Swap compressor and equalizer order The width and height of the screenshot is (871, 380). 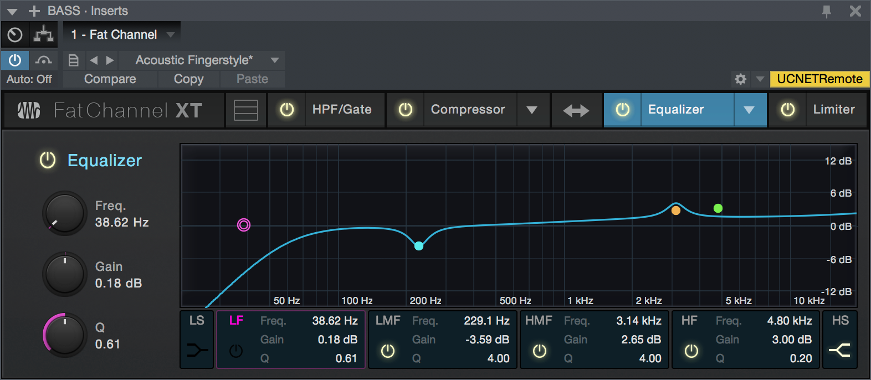[576, 111]
